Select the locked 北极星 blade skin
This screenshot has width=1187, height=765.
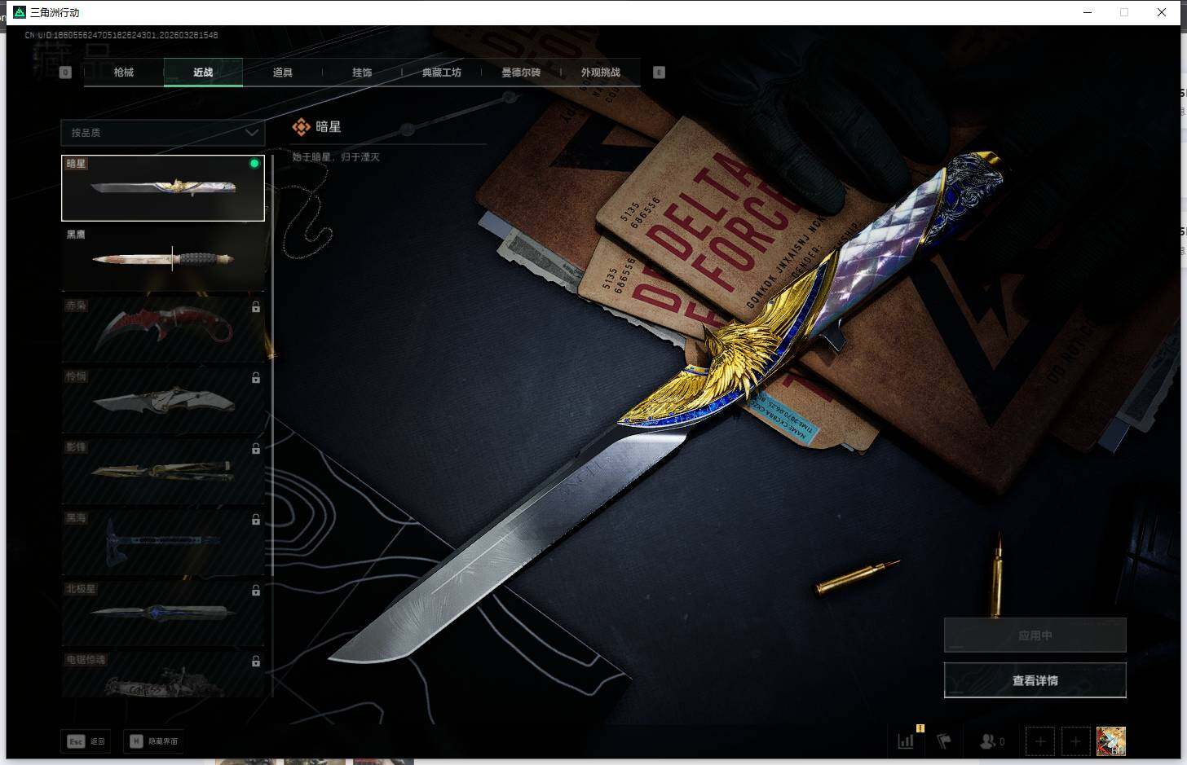[x=163, y=613]
